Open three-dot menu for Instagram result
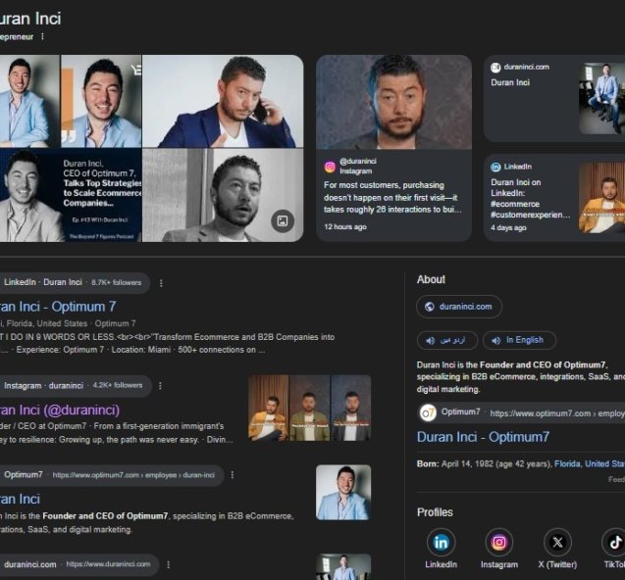Viewport: 625px width, 580px height. point(161,386)
